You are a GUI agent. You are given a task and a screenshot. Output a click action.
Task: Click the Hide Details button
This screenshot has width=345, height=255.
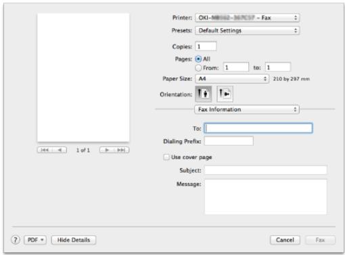tap(74, 240)
